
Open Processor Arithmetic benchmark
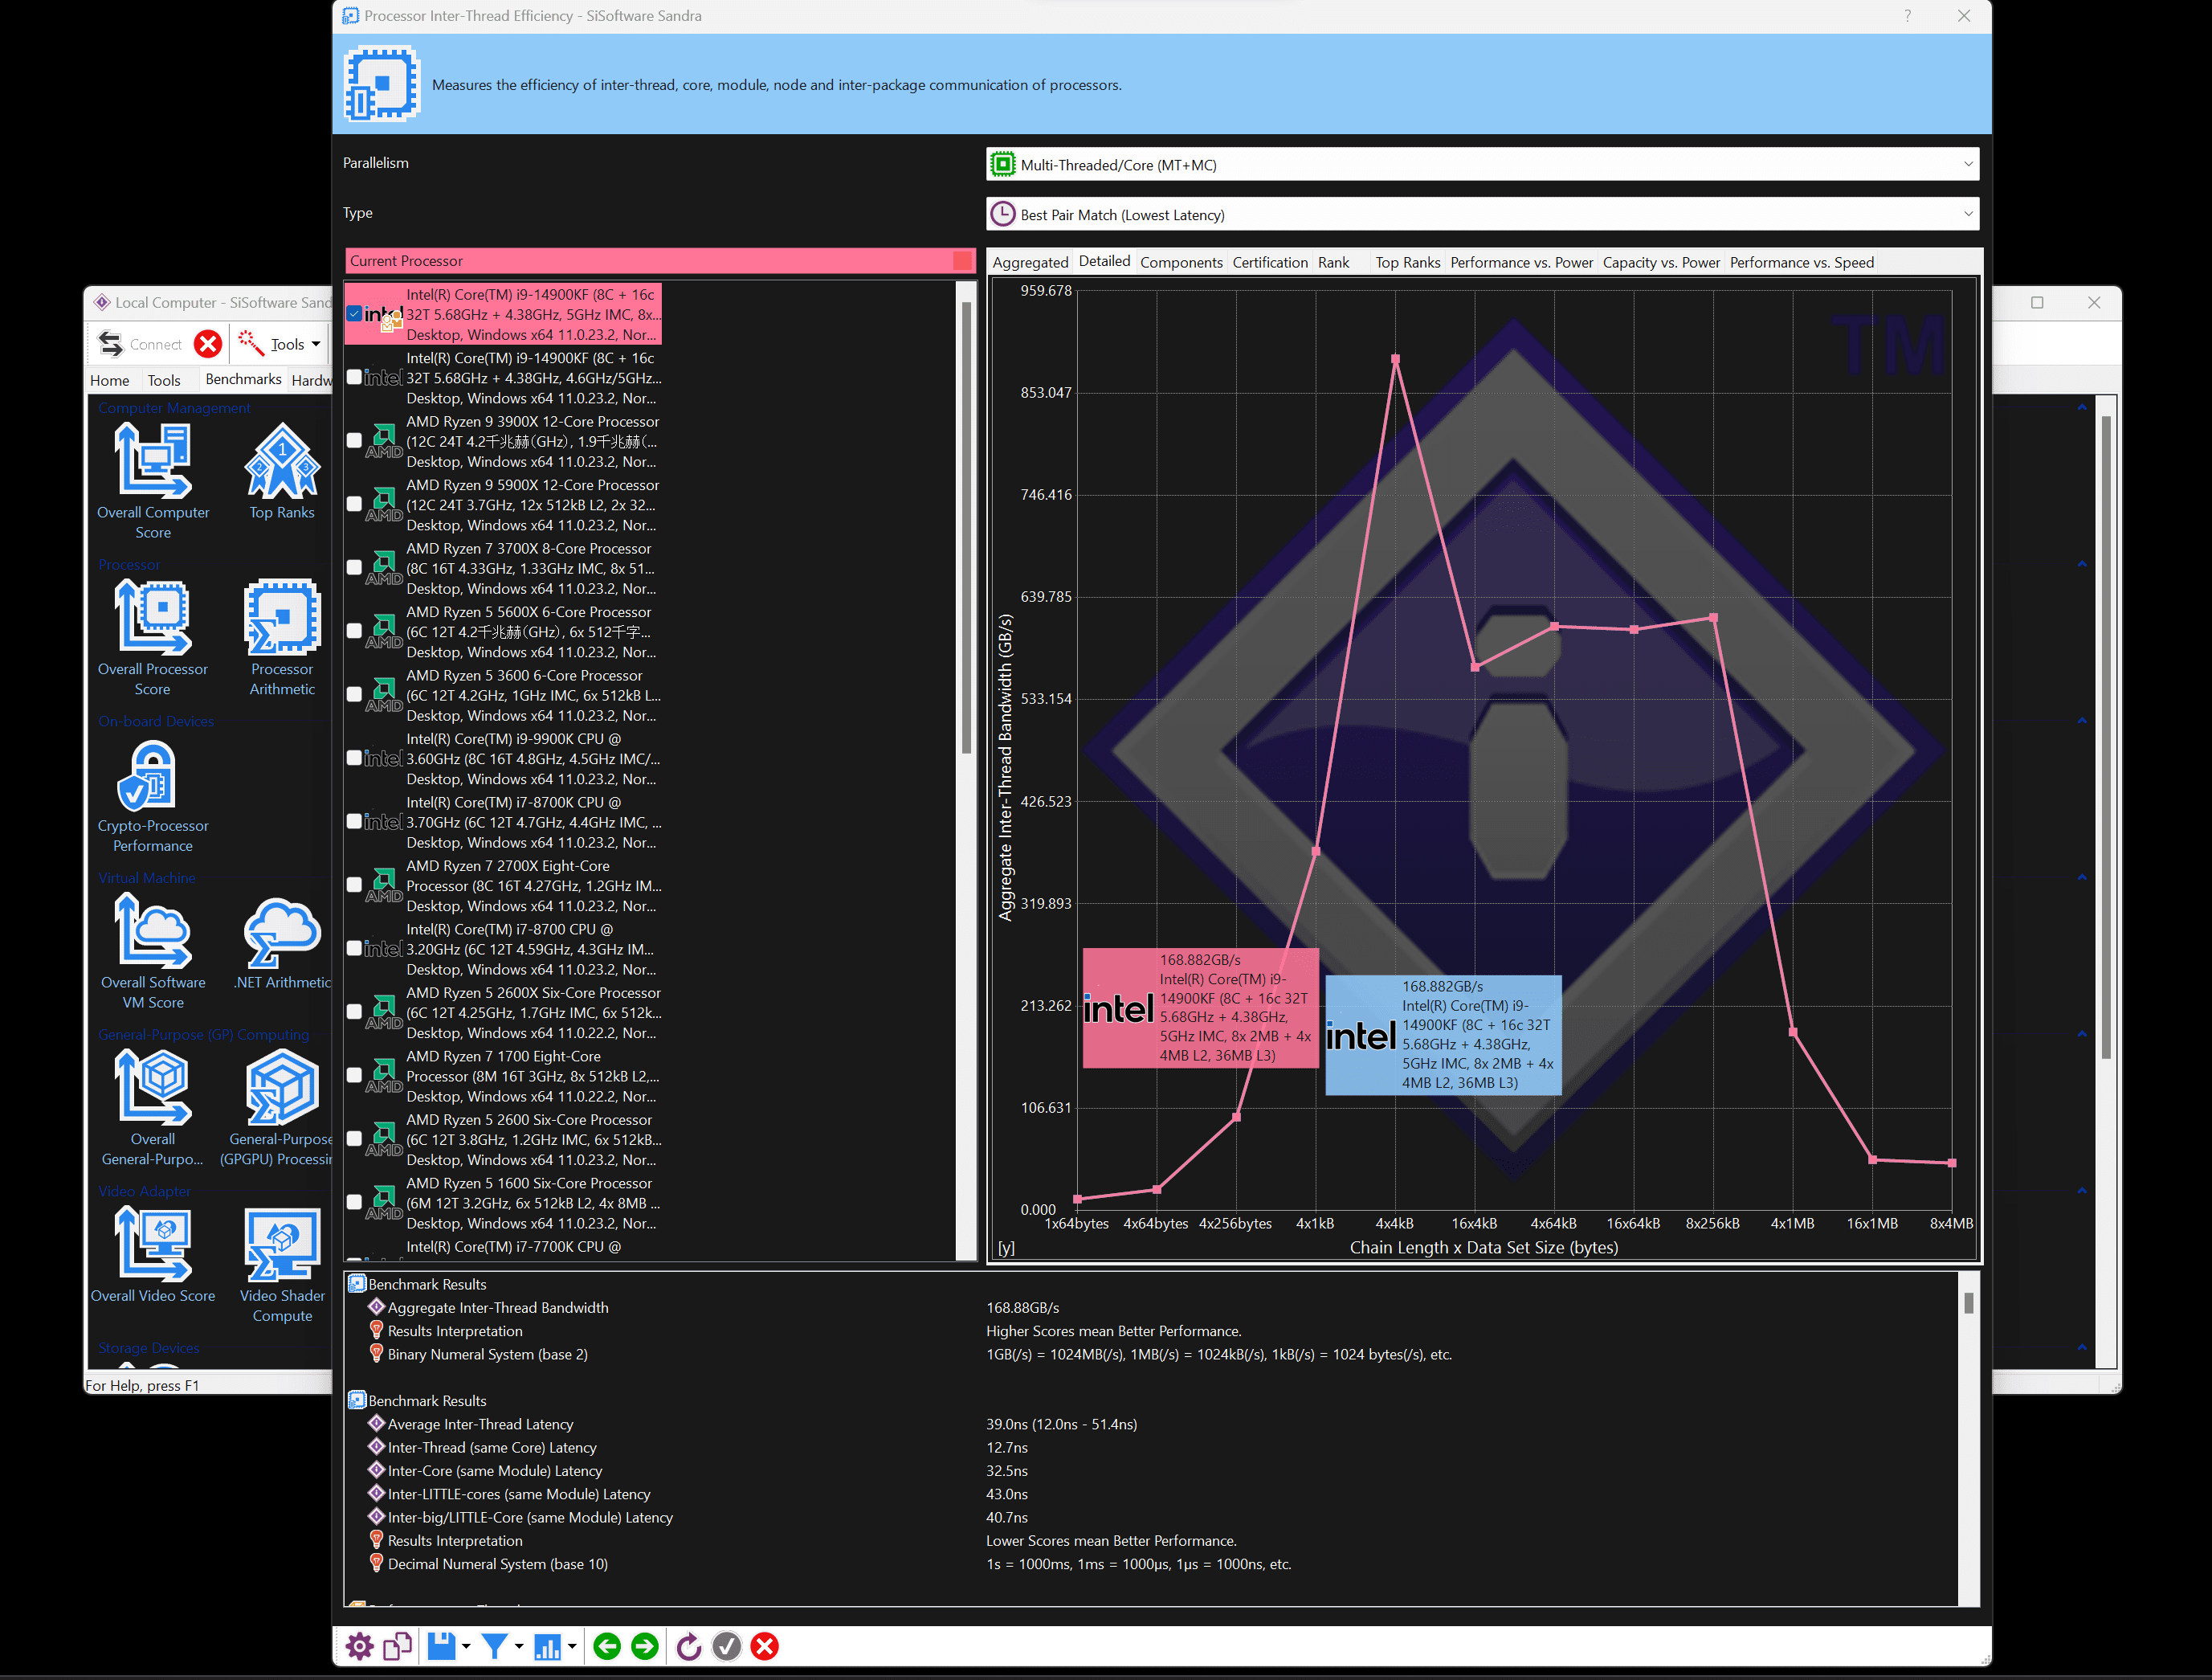282,637
